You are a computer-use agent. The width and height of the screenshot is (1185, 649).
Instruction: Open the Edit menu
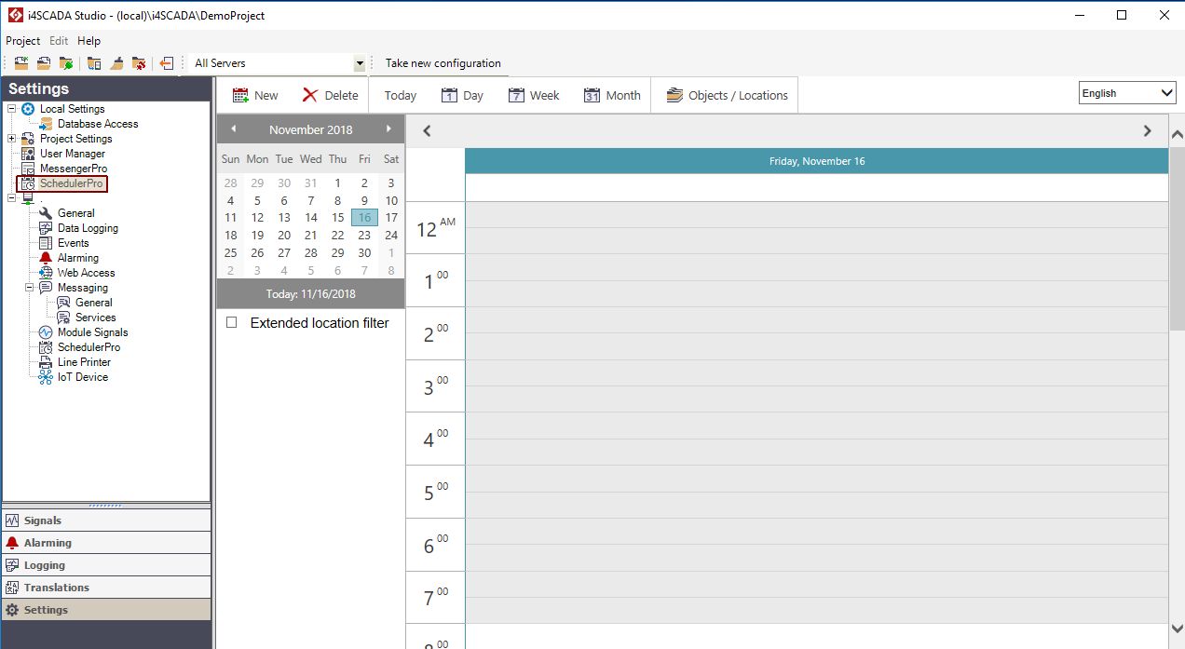pos(59,41)
